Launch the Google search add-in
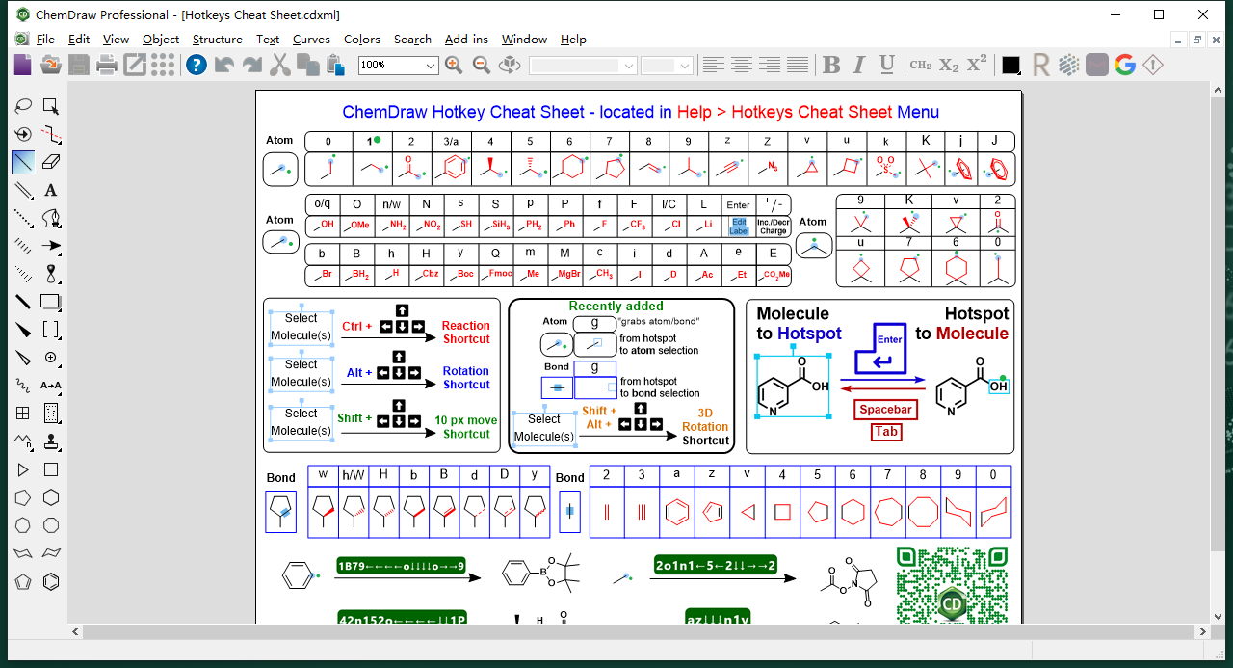 [1124, 65]
